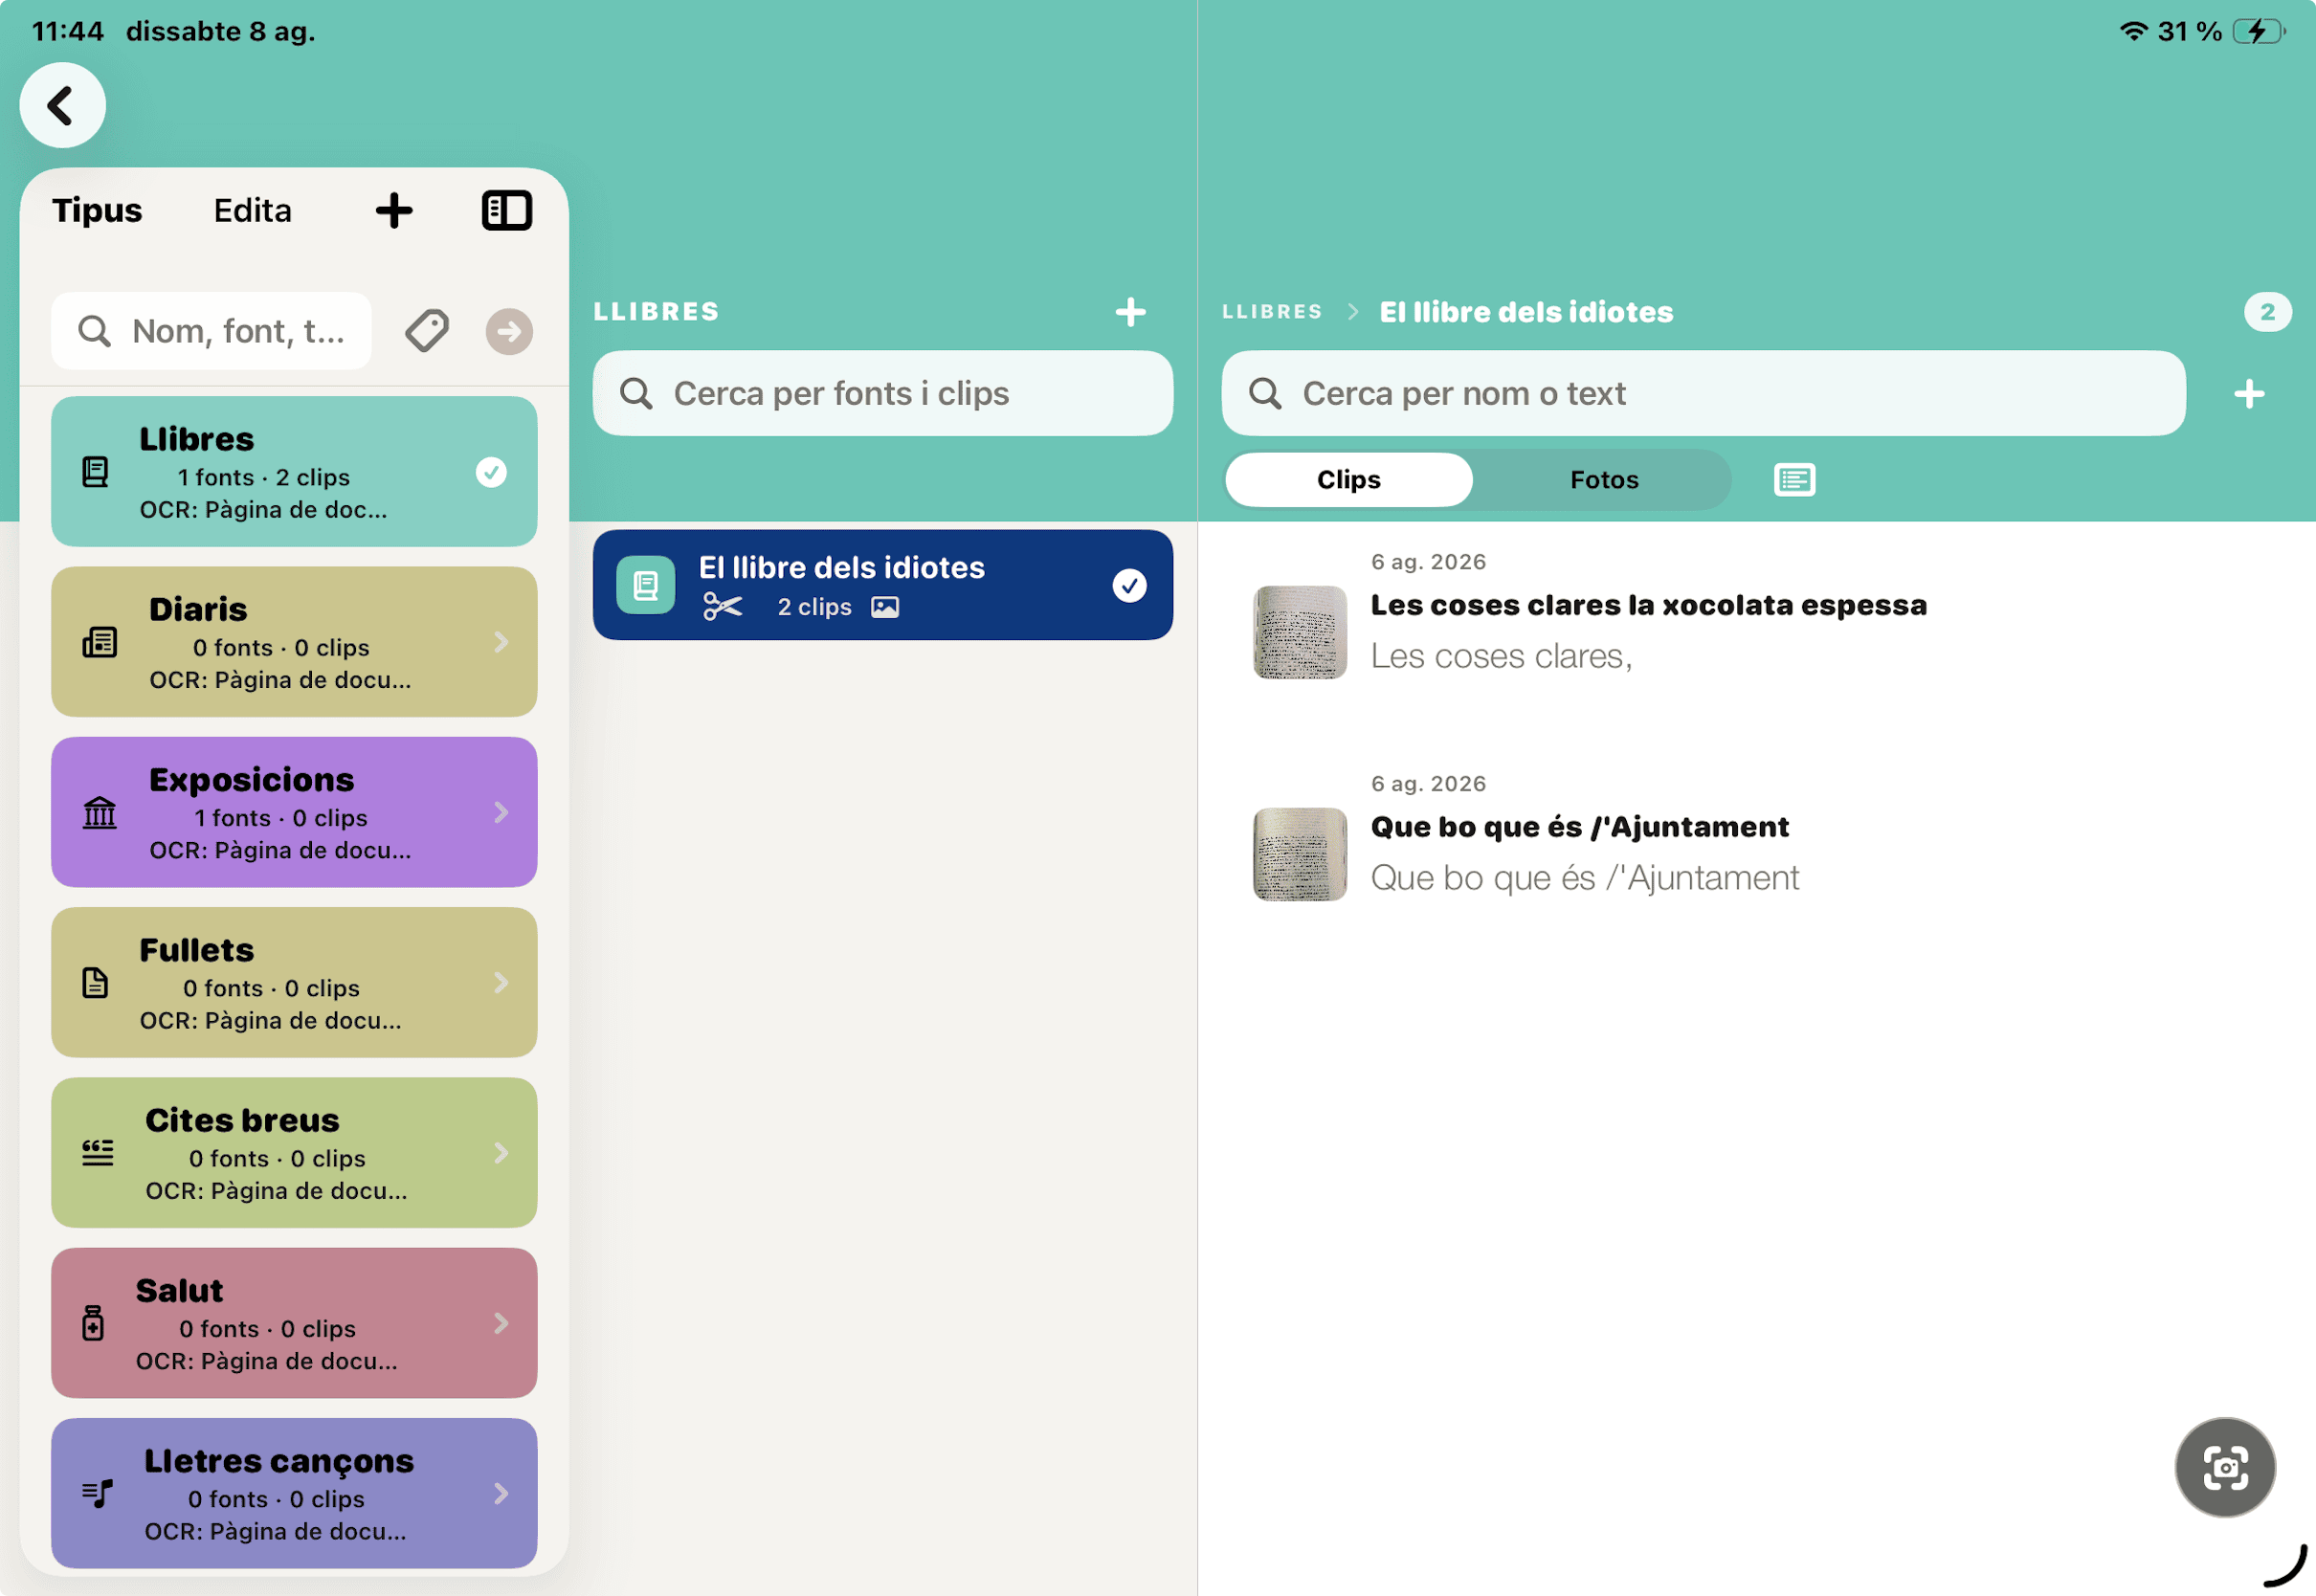Tap the Edita button
The height and width of the screenshot is (1596, 2316).
[253, 210]
